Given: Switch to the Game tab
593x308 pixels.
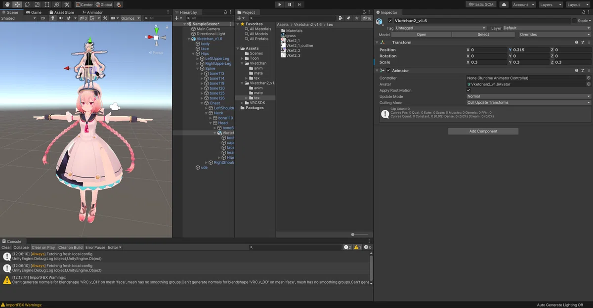Looking at the screenshot, I should click(33, 12).
